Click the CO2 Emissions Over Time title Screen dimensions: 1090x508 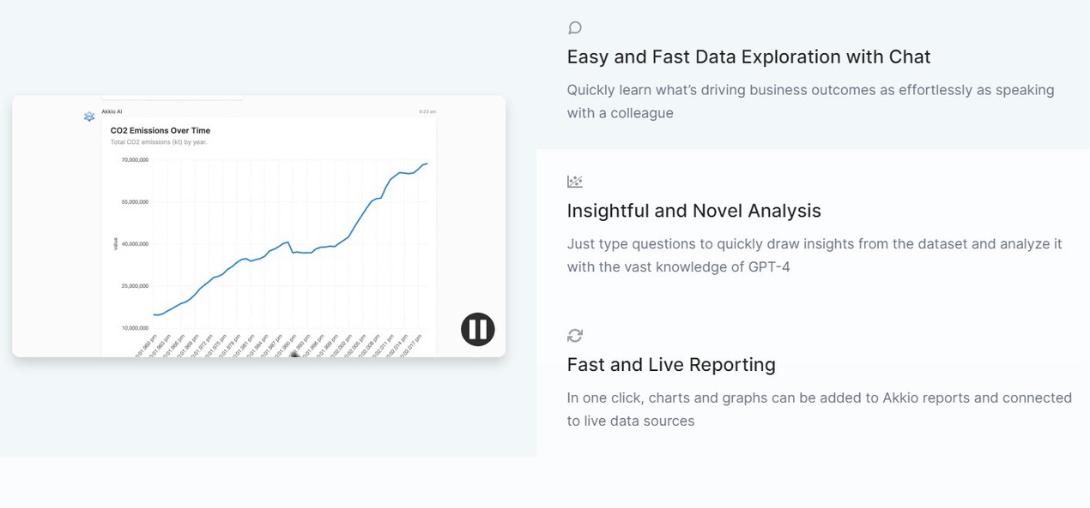160,131
